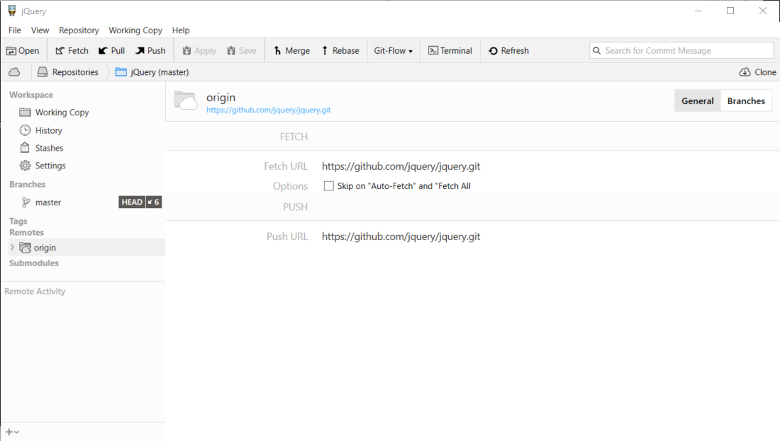Click the Remote Activity label
Image resolution: width=780 pixels, height=441 pixels.
35,292
